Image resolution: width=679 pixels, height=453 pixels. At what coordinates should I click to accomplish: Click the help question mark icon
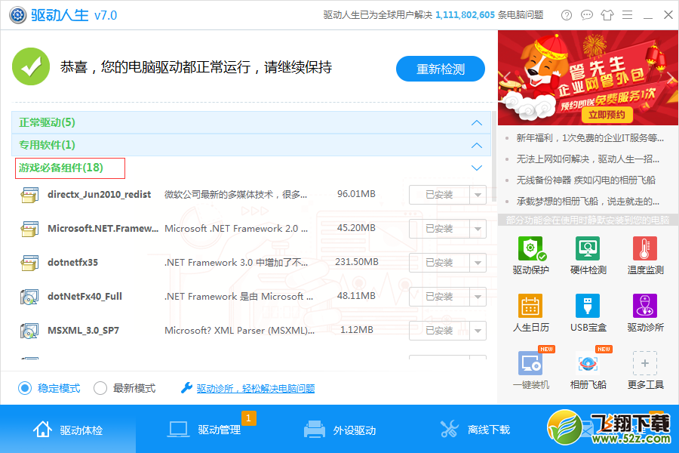(566, 15)
